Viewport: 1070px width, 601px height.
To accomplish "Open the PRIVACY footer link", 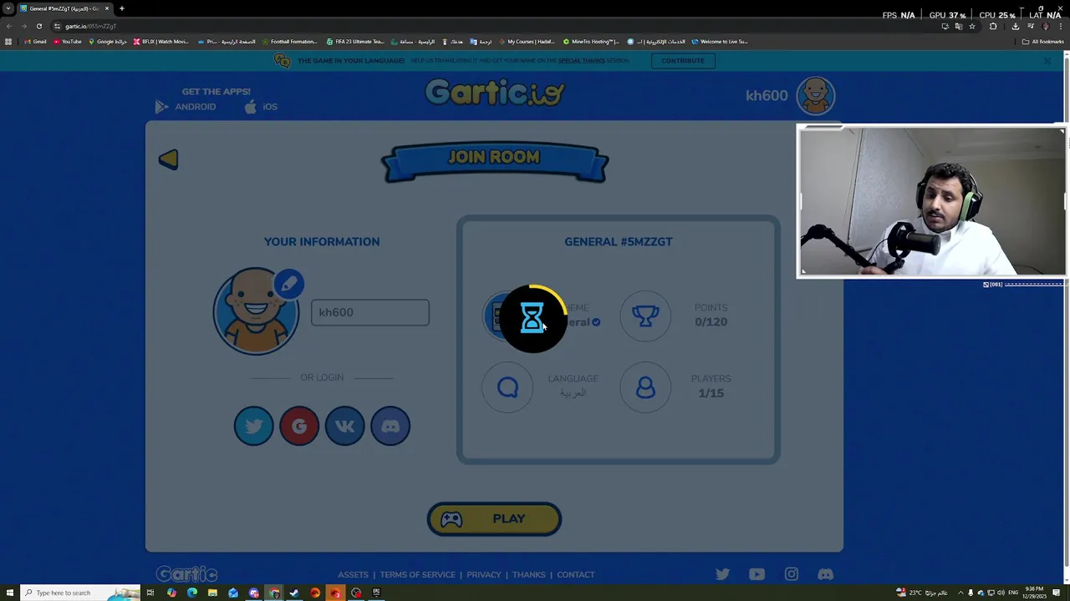I will coord(484,574).
